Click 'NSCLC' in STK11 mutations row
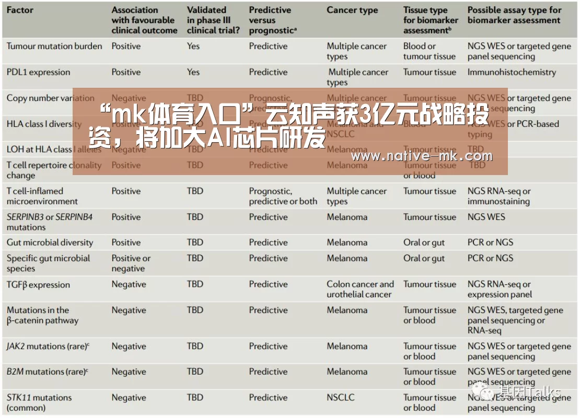Screen dimensions: 580x418 pyautogui.click(x=340, y=398)
